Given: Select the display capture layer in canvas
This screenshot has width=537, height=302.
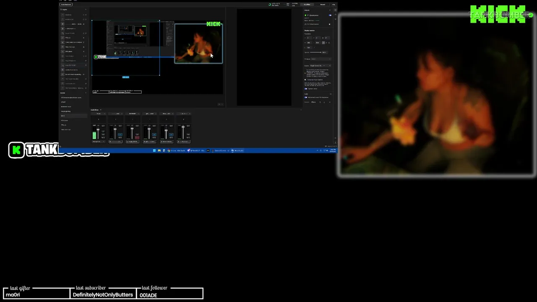Looking at the screenshot, I should tap(125, 48).
